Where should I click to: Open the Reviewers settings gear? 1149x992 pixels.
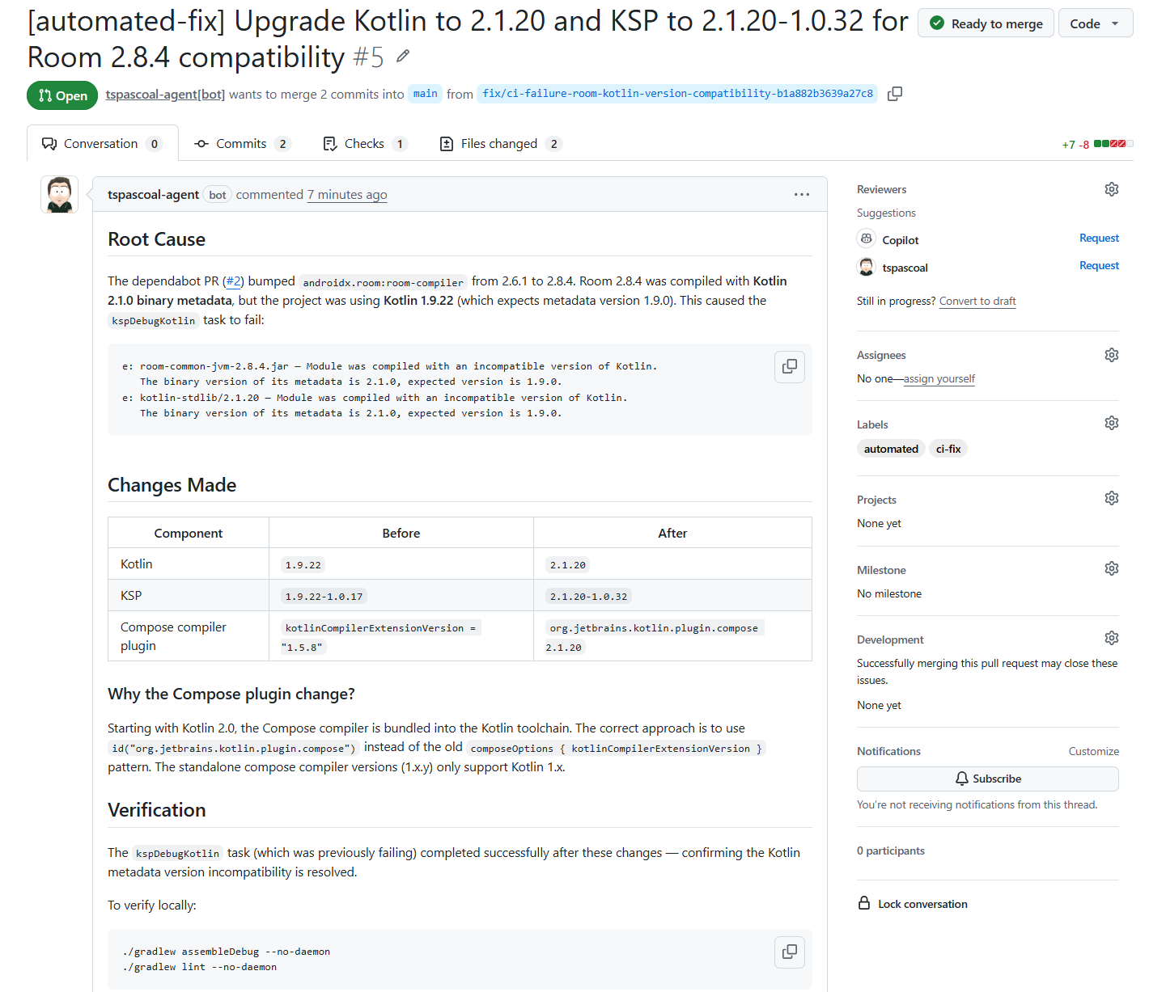[x=1111, y=189]
